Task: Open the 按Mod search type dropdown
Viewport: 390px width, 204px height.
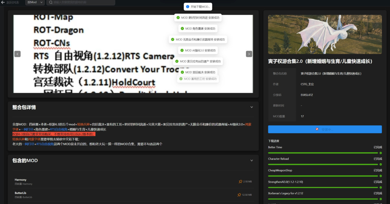Action: 35,2
